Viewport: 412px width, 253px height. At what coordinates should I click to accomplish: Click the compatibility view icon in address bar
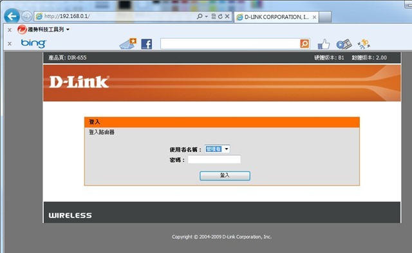(x=213, y=16)
